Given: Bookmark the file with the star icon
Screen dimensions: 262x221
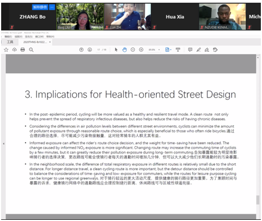Looking at the screenshot, I should pyautogui.click(x=6, y=50).
